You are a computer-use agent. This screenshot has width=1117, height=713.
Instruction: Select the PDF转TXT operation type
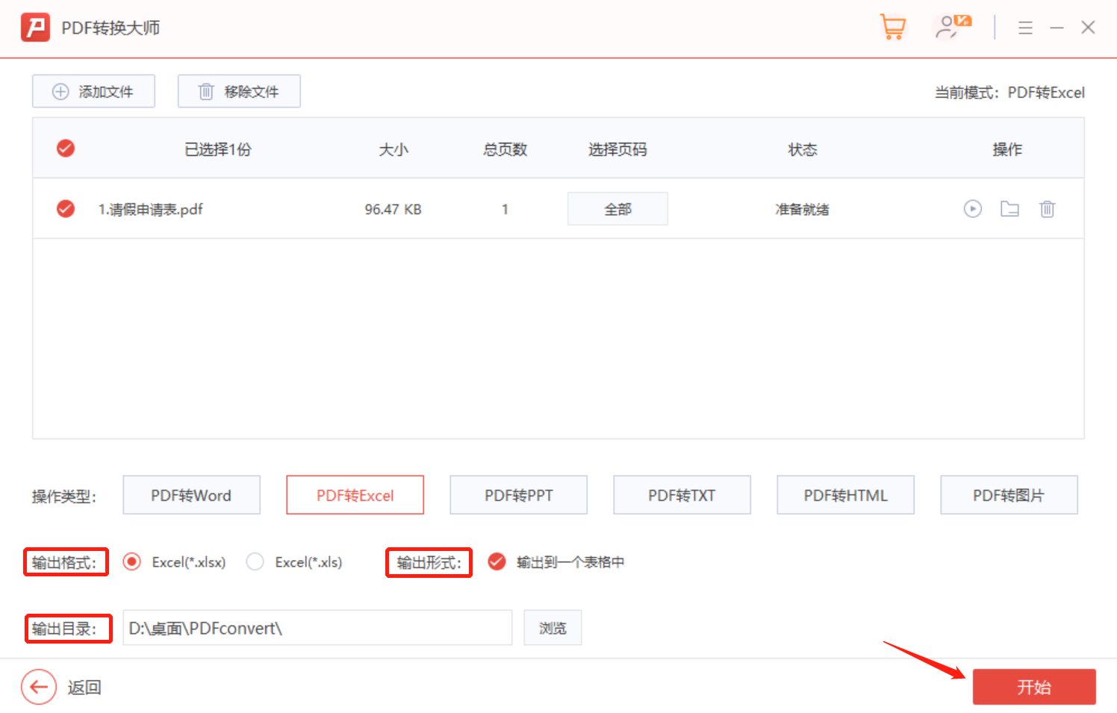click(682, 495)
